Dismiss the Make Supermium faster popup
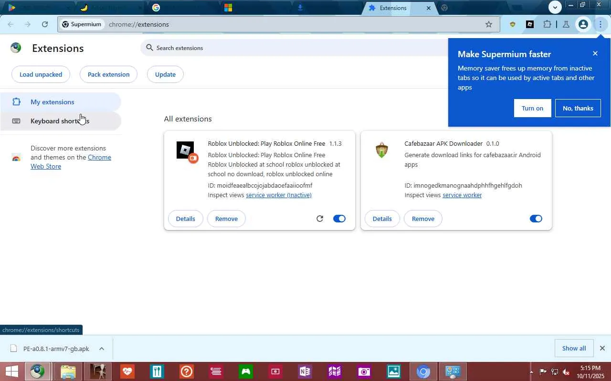Screen dimensions: 611x381 (x=595, y=53)
